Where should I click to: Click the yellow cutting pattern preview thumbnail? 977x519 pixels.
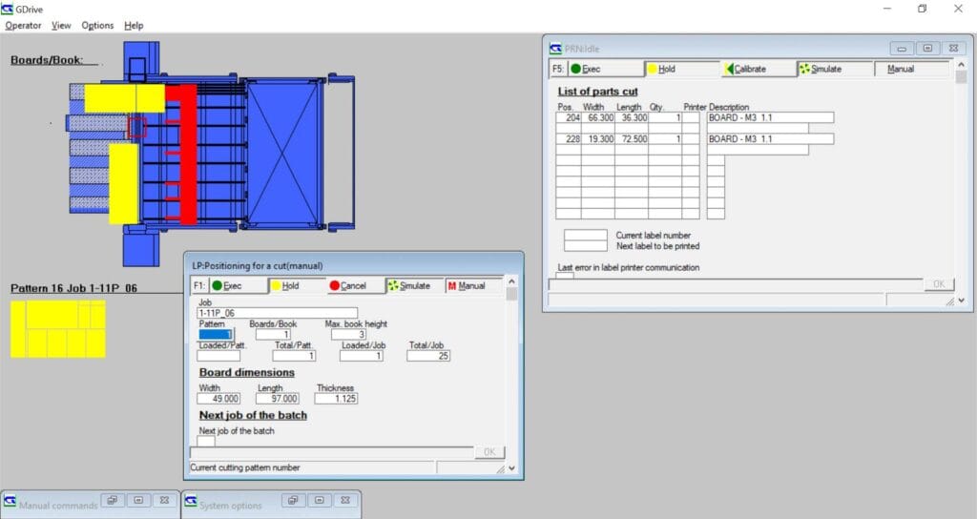(57, 329)
